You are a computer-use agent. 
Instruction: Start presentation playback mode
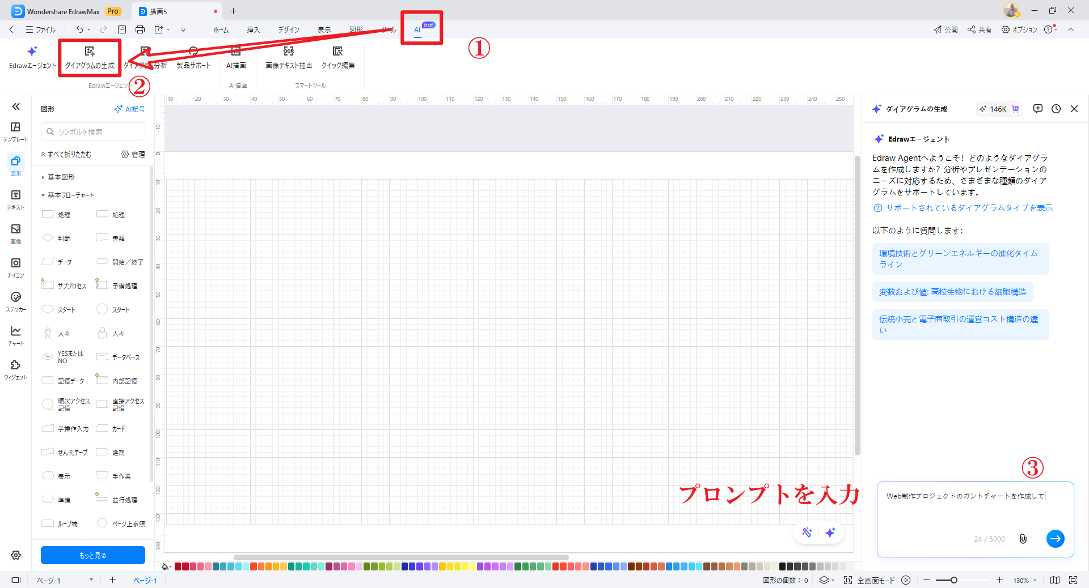906,580
